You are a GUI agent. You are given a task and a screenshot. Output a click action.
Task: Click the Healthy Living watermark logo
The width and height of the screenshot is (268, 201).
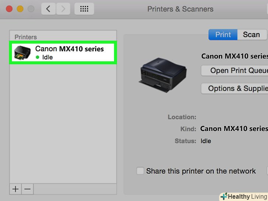click(x=244, y=197)
